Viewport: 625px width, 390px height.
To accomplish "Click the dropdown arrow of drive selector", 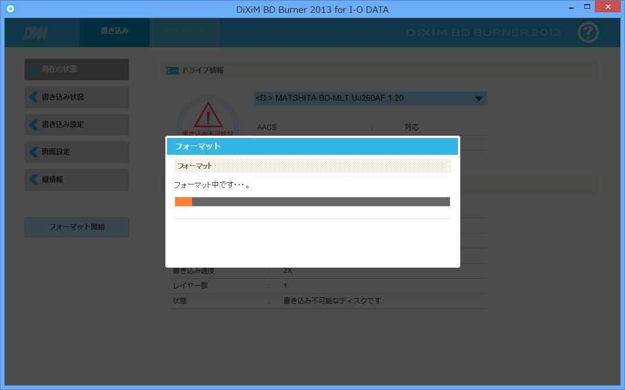I will tap(479, 98).
